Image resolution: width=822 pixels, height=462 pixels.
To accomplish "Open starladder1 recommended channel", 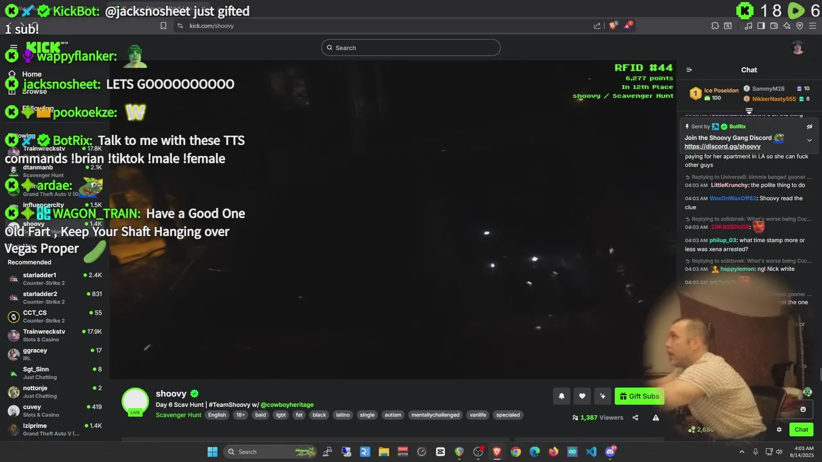I will (55, 278).
